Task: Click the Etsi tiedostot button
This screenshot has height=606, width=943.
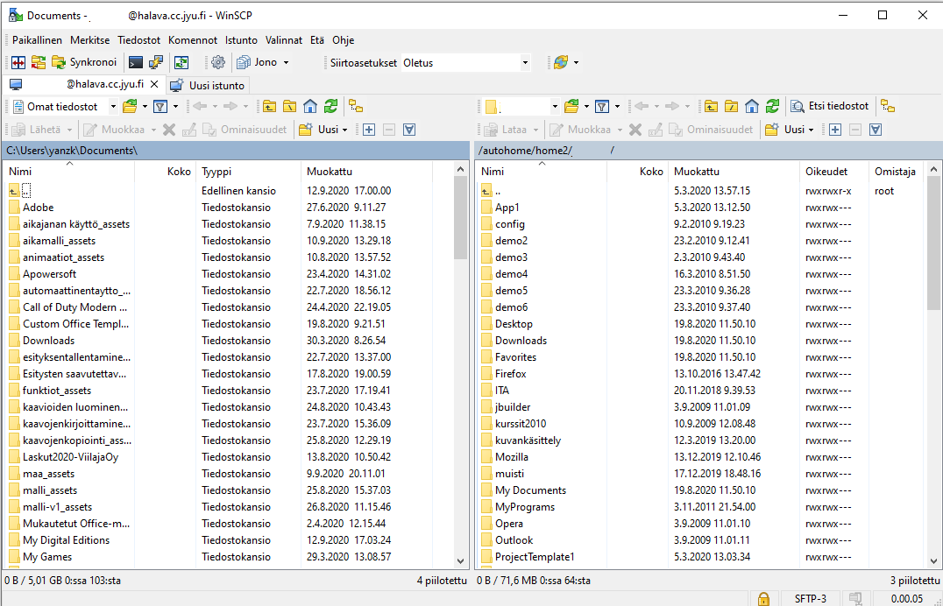Action: tap(829, 106)
